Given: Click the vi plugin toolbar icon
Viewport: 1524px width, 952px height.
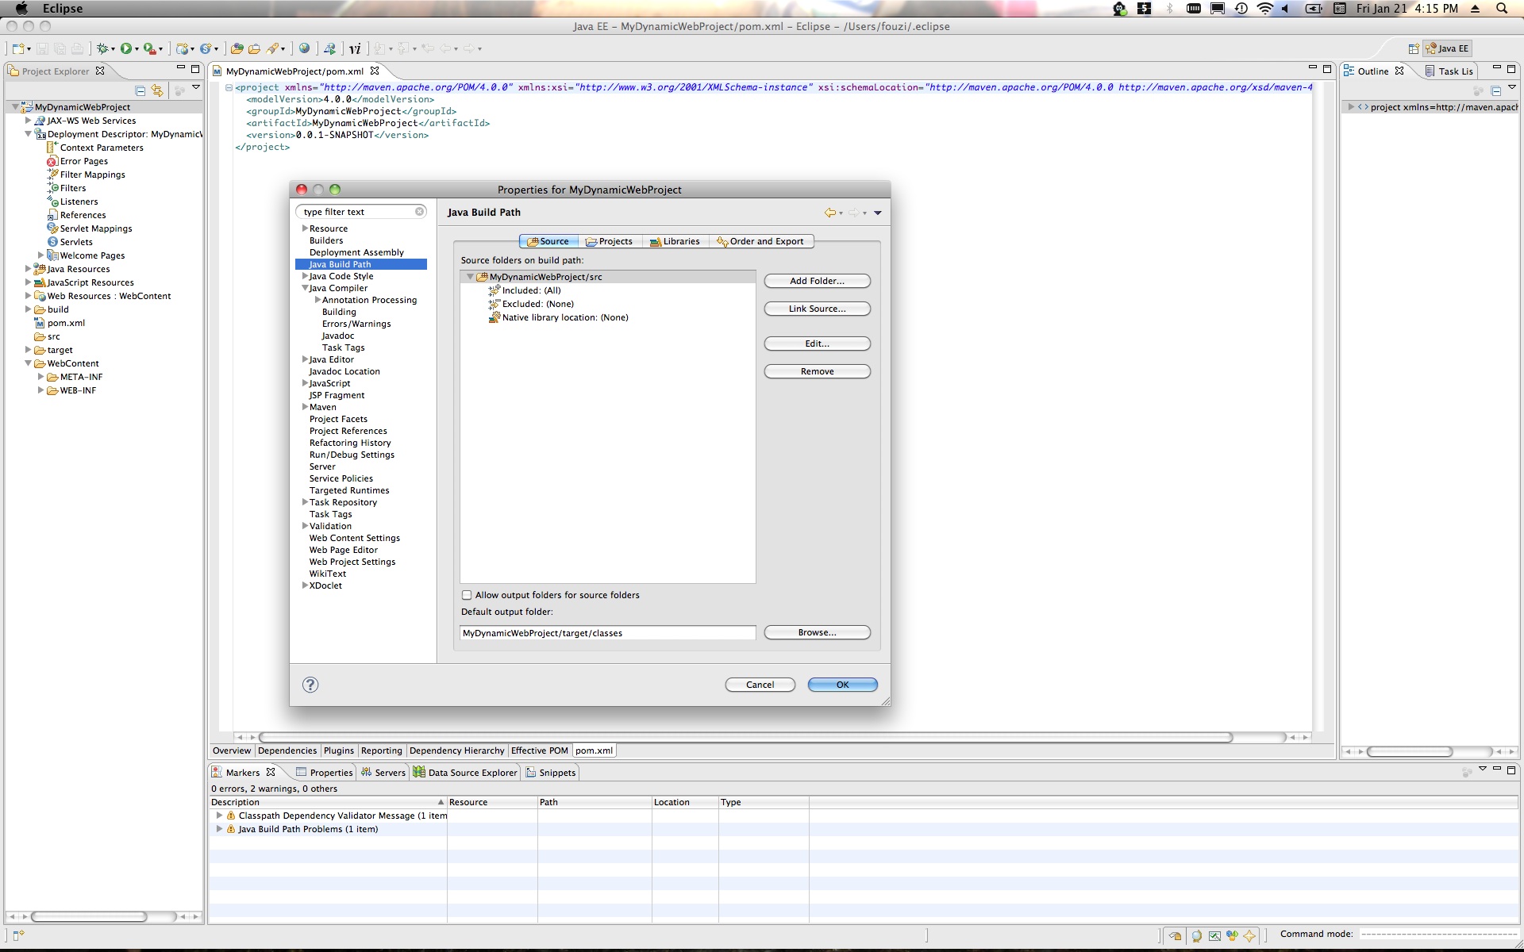Looking at the screenshot, I should pyautogui.click(x=355, y=48).
